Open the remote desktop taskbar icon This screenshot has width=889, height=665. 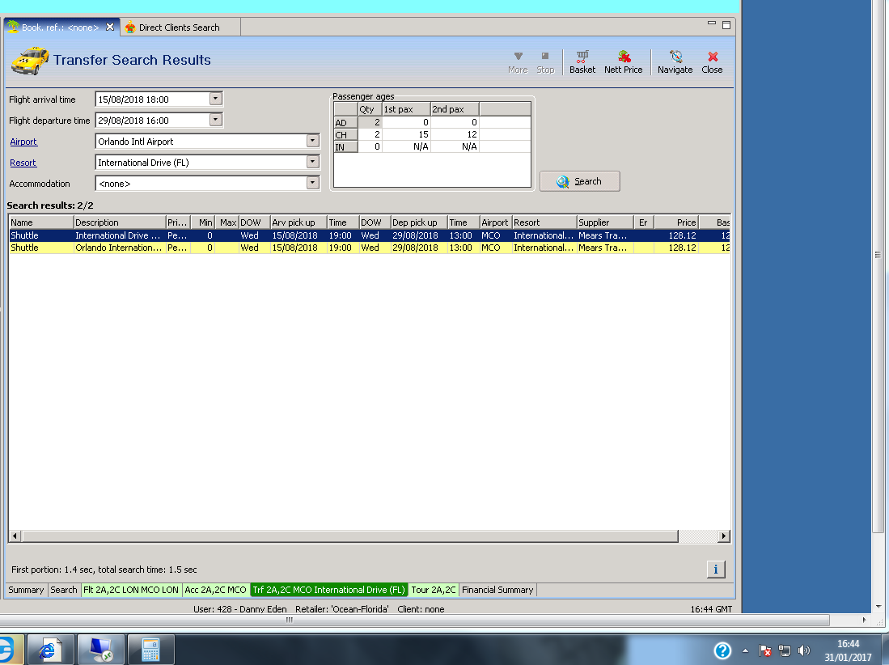101,650
